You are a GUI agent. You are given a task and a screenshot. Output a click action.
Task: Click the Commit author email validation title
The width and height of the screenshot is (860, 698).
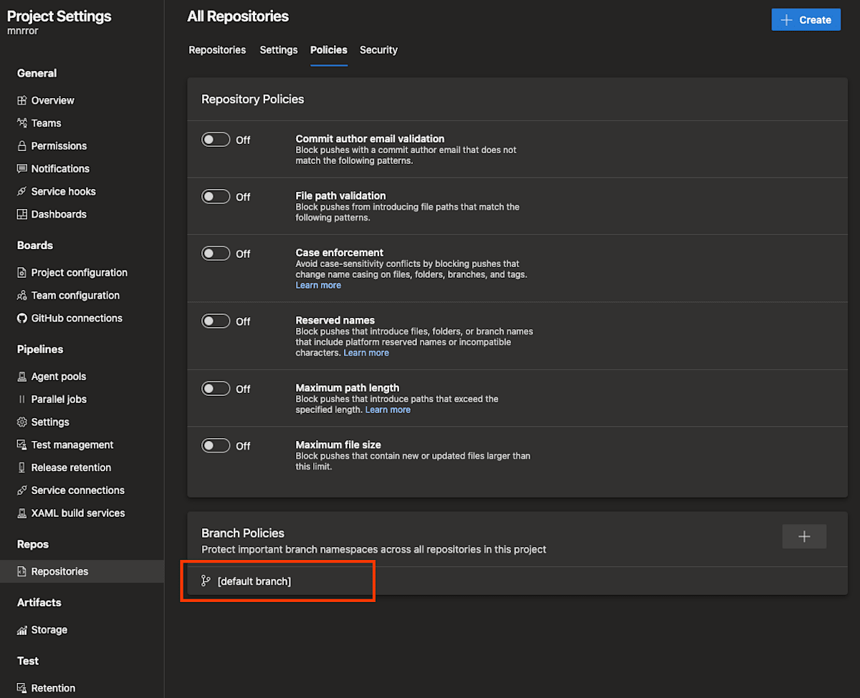click(370, 139)
